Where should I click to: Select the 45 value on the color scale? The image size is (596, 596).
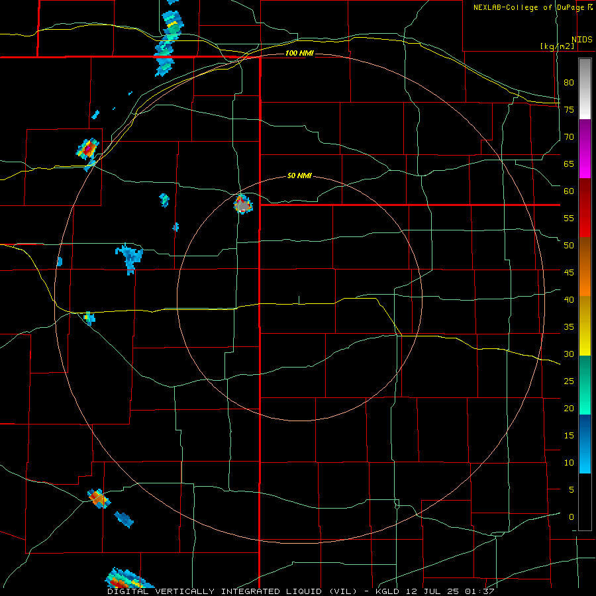pos(569,273)
